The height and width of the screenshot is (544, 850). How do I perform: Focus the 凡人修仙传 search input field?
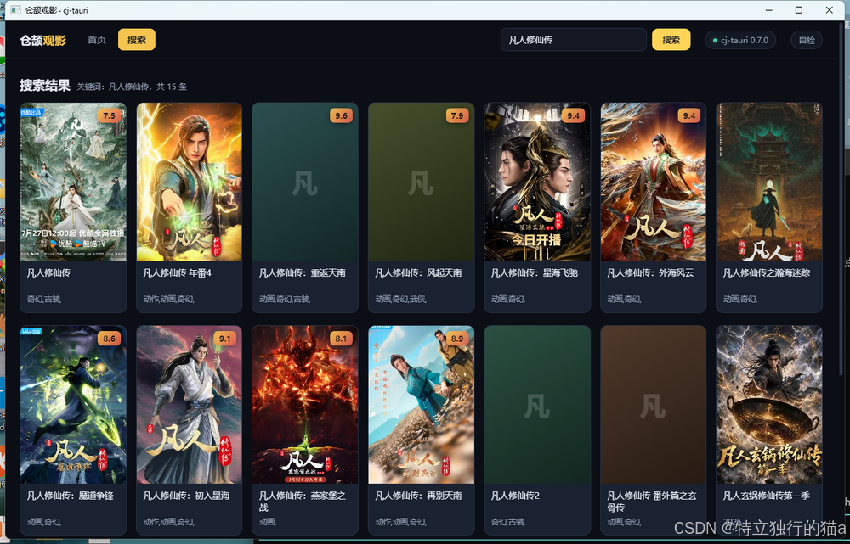pos(574,40)
